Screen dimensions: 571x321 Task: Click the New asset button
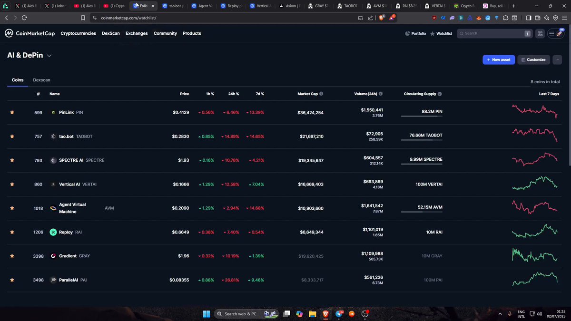click(499, 59)
